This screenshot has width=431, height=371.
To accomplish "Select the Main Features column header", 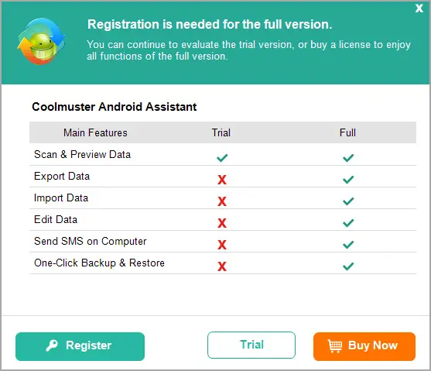I will tap(95, 132).
